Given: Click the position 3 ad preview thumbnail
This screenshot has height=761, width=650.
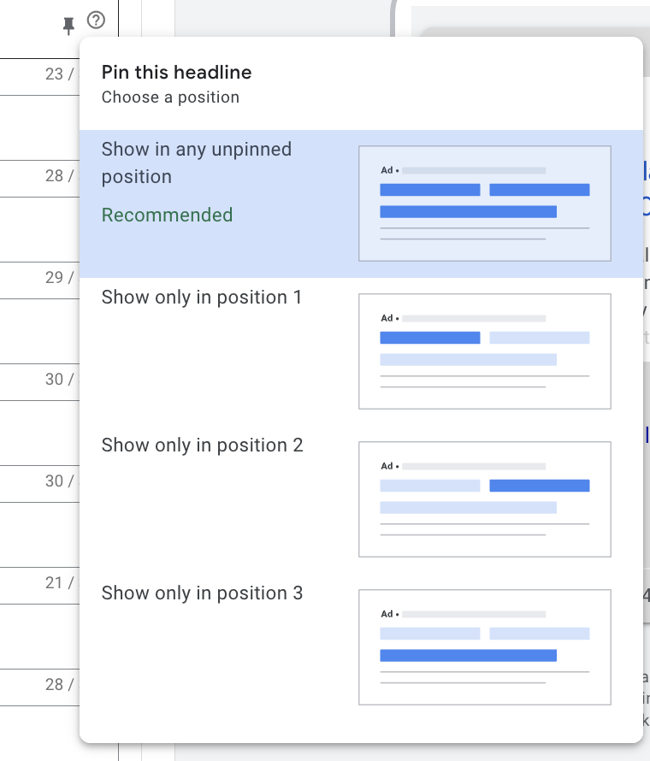Looking at the screenshot, I should 484,647.
